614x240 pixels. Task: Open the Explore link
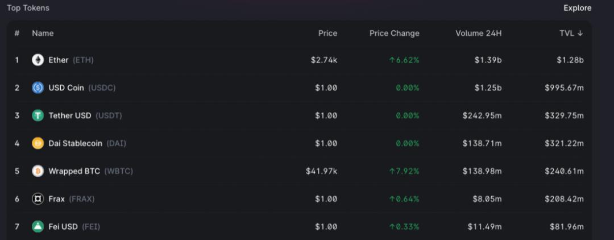577,8
